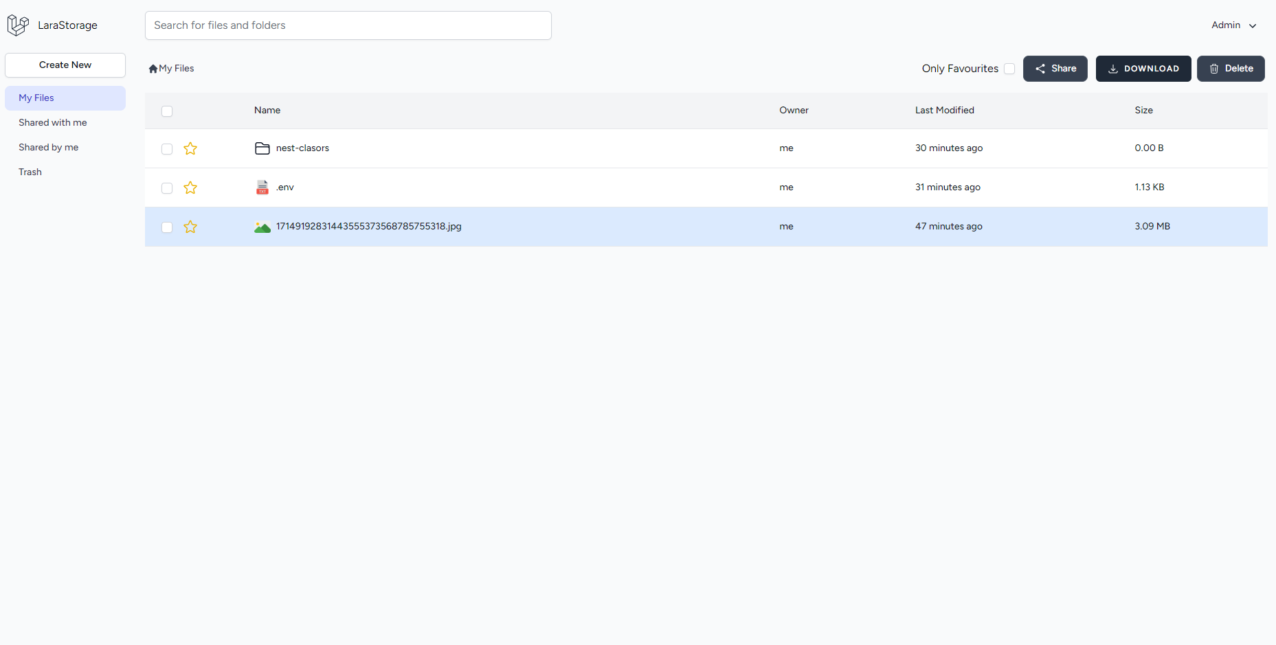
Task: Click the Download button
Action: (x=1143, y=69)
